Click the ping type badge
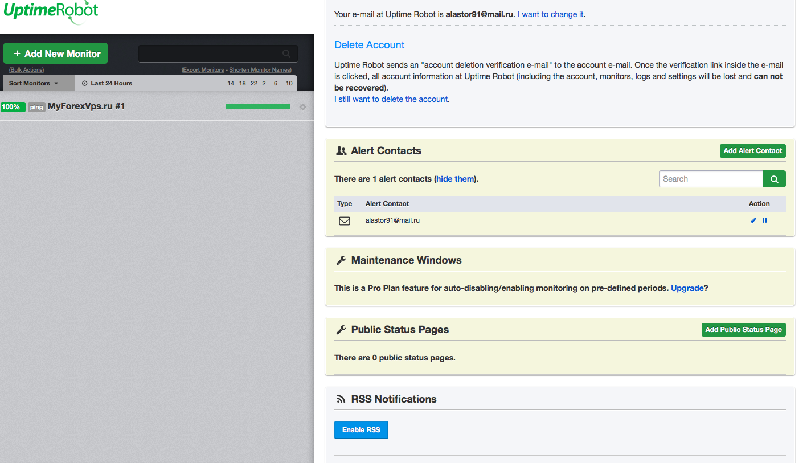The image size is (811, 463). coord(36,107)
